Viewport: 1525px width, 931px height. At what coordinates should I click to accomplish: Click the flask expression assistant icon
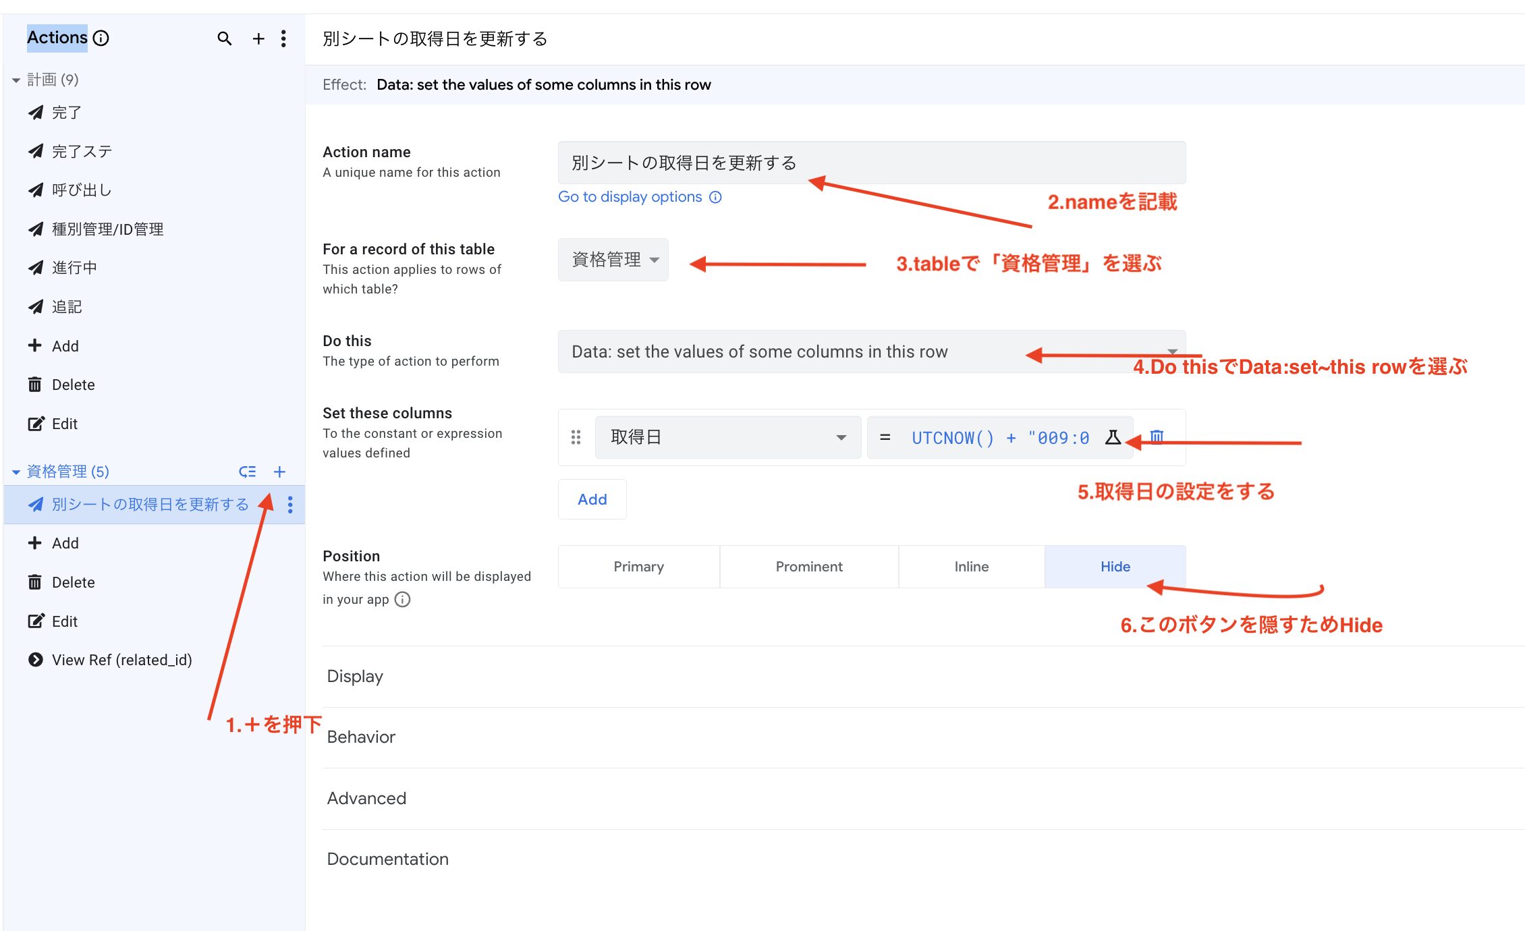(1113, 437)
